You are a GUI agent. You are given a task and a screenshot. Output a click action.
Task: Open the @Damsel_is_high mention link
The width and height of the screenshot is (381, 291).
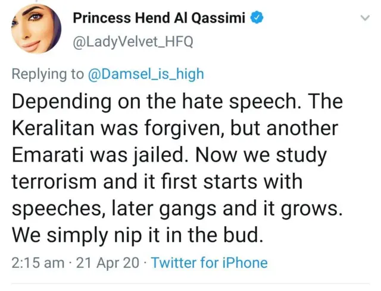[x=146, y=74]
